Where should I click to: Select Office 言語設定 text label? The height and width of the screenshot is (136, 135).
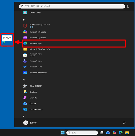click(x=36, y=86)
